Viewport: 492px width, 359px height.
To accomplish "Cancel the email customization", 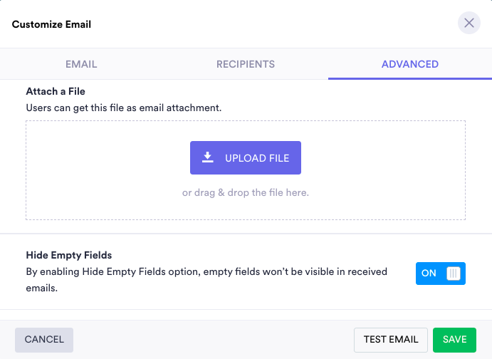I will [44, 340].
